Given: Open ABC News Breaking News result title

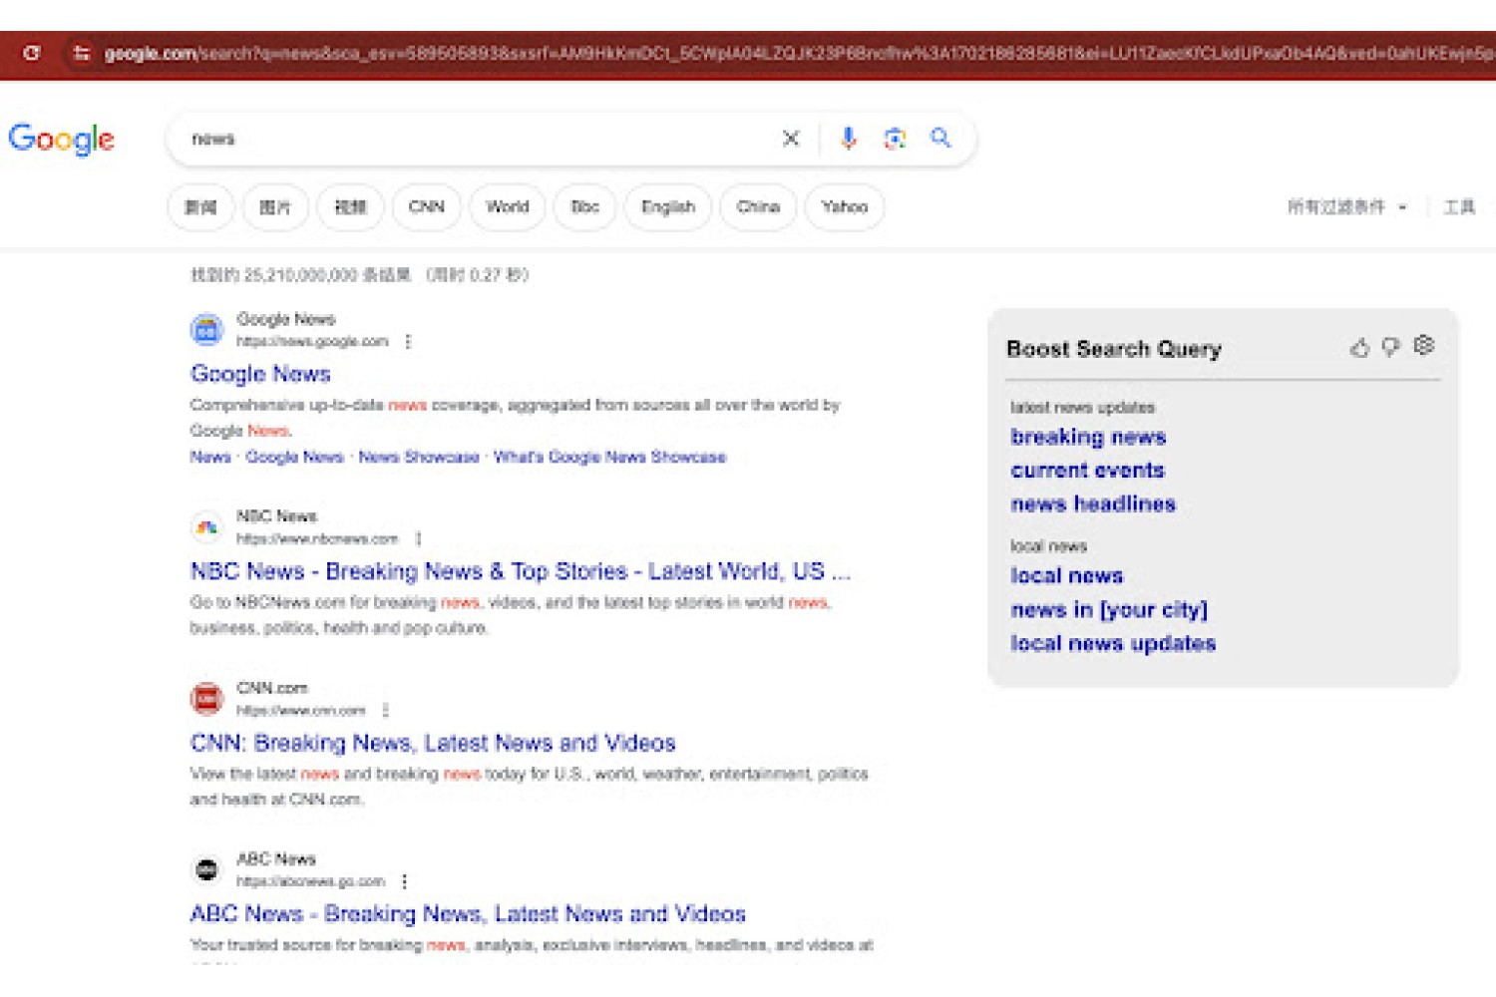Looking at the screenshot, I should tap(468, 914).
